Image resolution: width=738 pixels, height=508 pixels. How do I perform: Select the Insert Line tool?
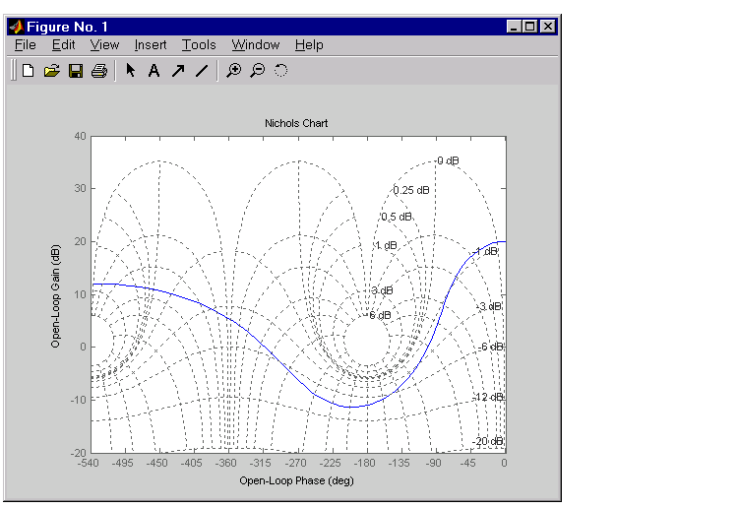(x=202, y=71)
